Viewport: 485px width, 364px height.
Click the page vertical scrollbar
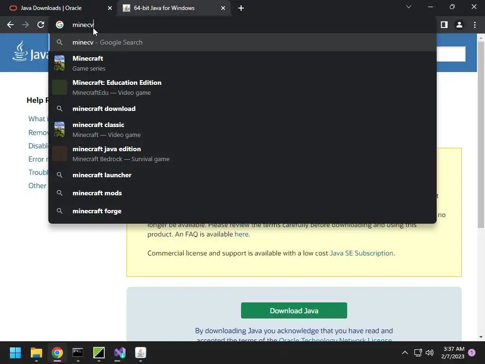pyautogui.click(x=481, y=135)
